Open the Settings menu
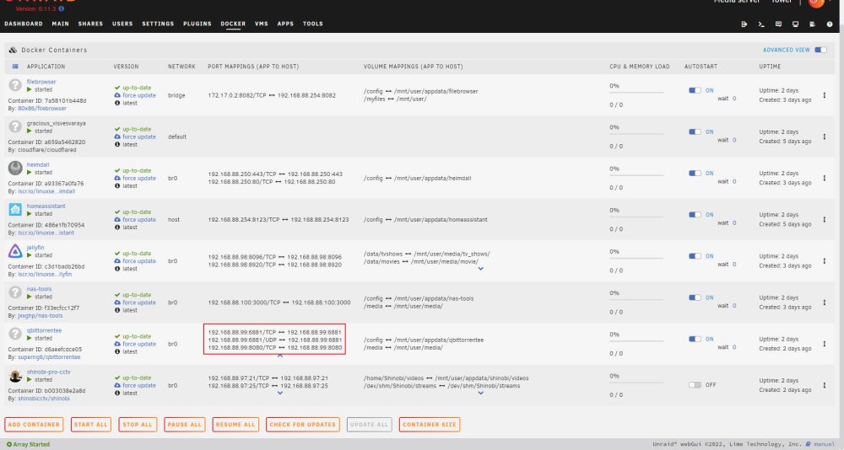 click(x=158, y=24)
